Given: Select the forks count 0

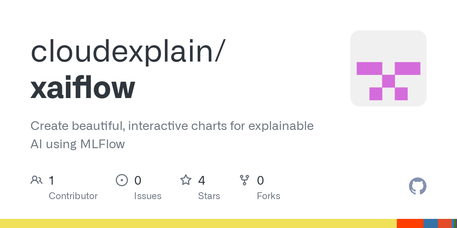Looking at the screenshot, I should (x=260, y=180).
